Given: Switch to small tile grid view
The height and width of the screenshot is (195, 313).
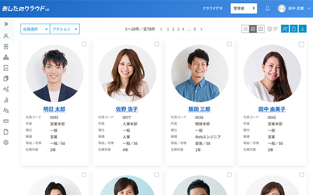Looking at the screenshot, I should click(261, 29).
